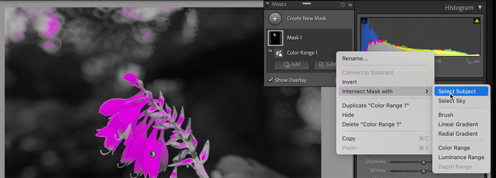Expand the Intersect Mask with submenu
496x178 pixels.
(x=385, y=92)
